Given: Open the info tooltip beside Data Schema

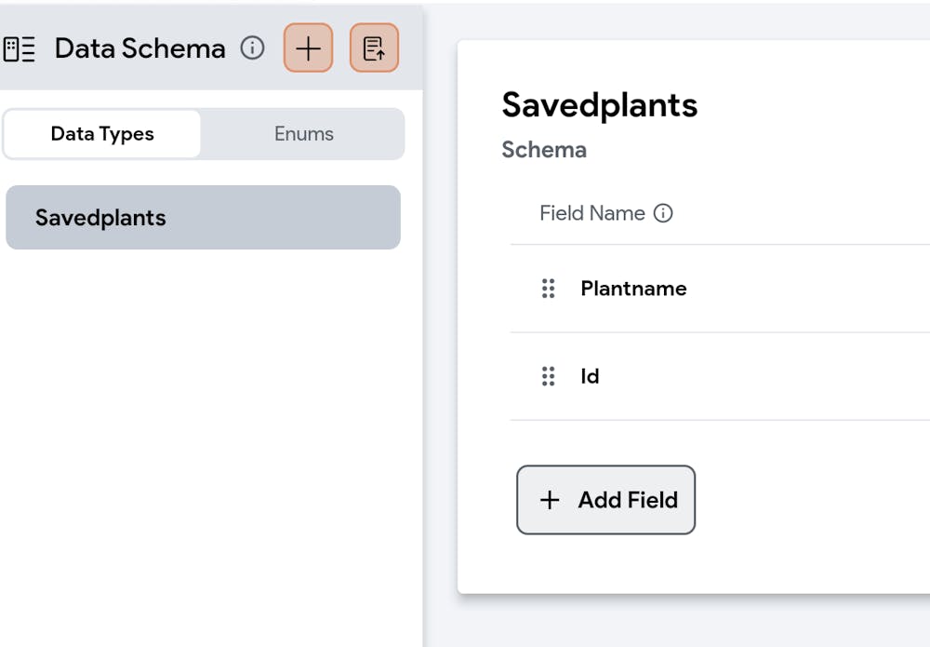Looking at the screenshot, I should (252, 48).
